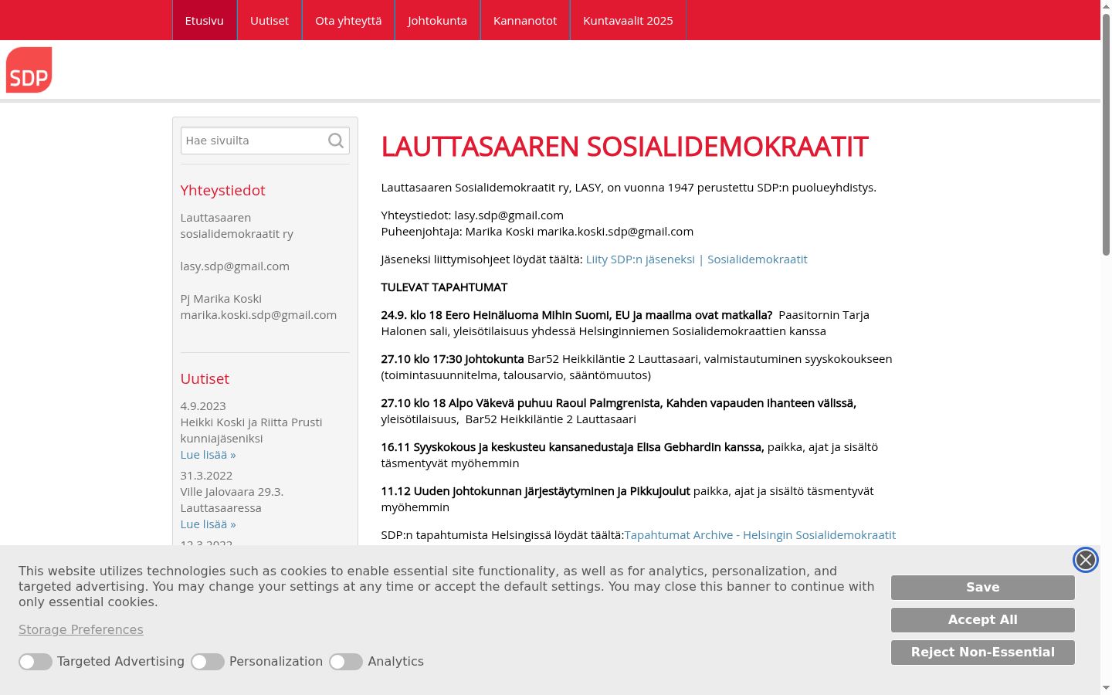Close the cookie banner with X icon

[x=1086, y=560]
